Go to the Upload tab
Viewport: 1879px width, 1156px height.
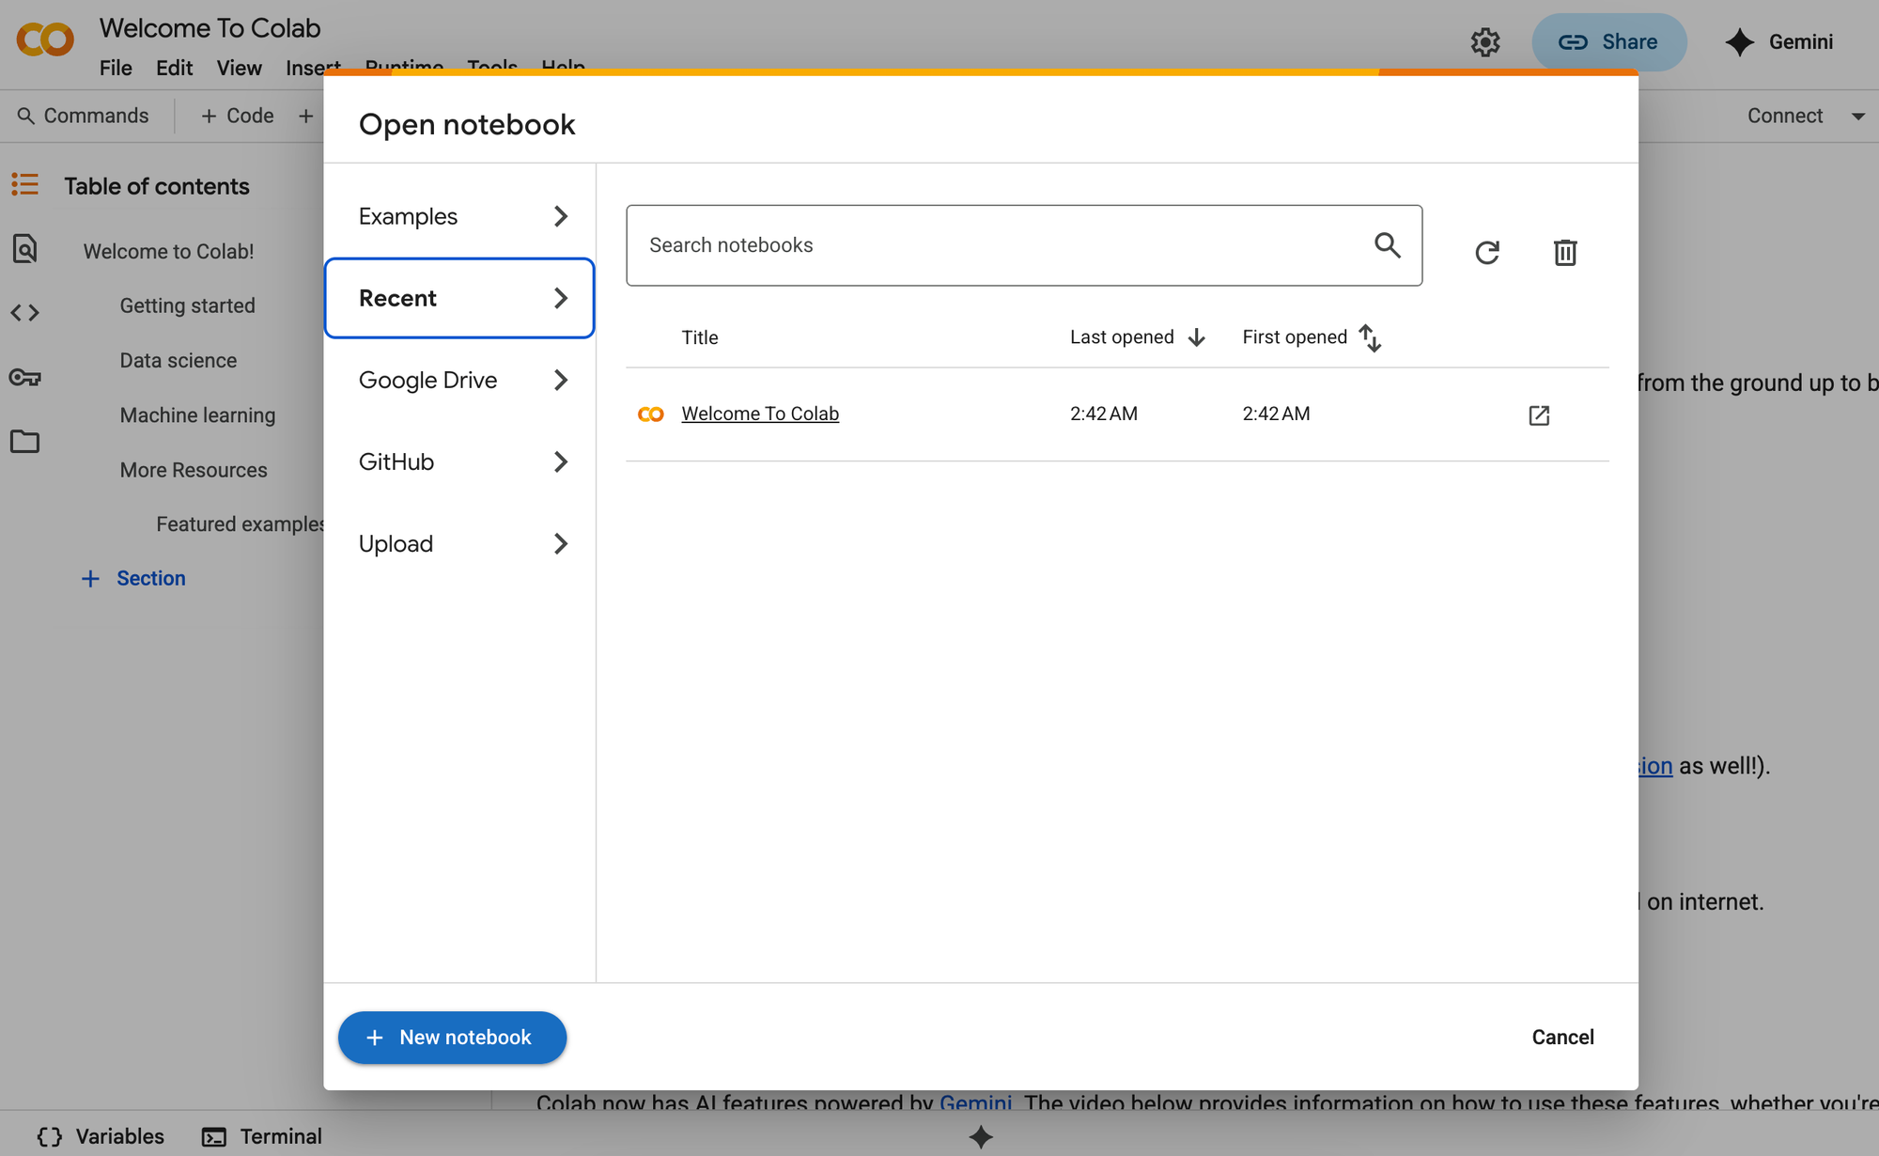[459, 543]
